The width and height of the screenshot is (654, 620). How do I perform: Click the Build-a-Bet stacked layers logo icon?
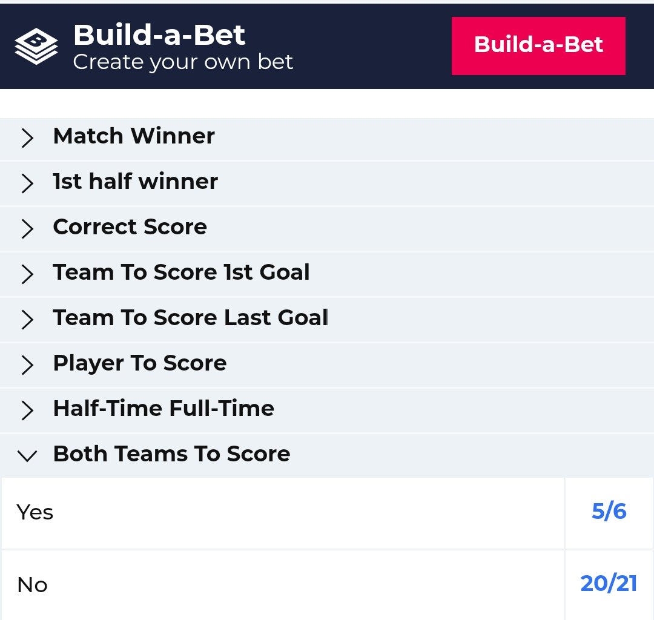pyautogui.click(x=36, y=46)
